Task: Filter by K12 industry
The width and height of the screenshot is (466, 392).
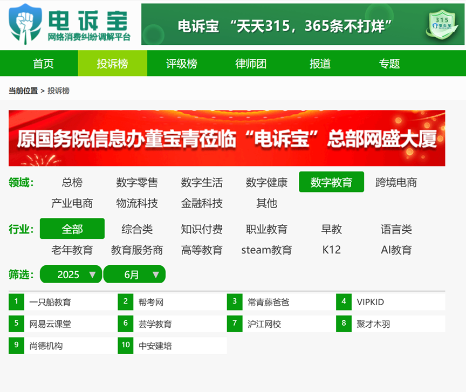Action: point(331,250)
